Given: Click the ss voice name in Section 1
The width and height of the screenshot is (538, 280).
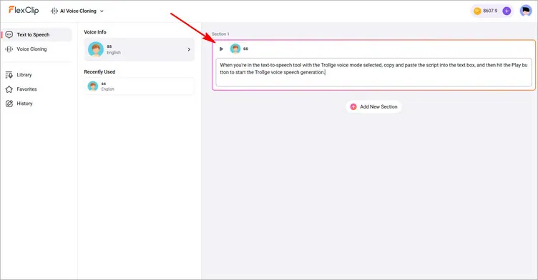Looking at the screenshot, I should [x=245, y=49].
